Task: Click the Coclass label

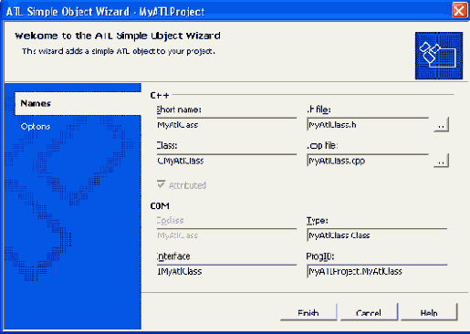Action: [170, 221]
